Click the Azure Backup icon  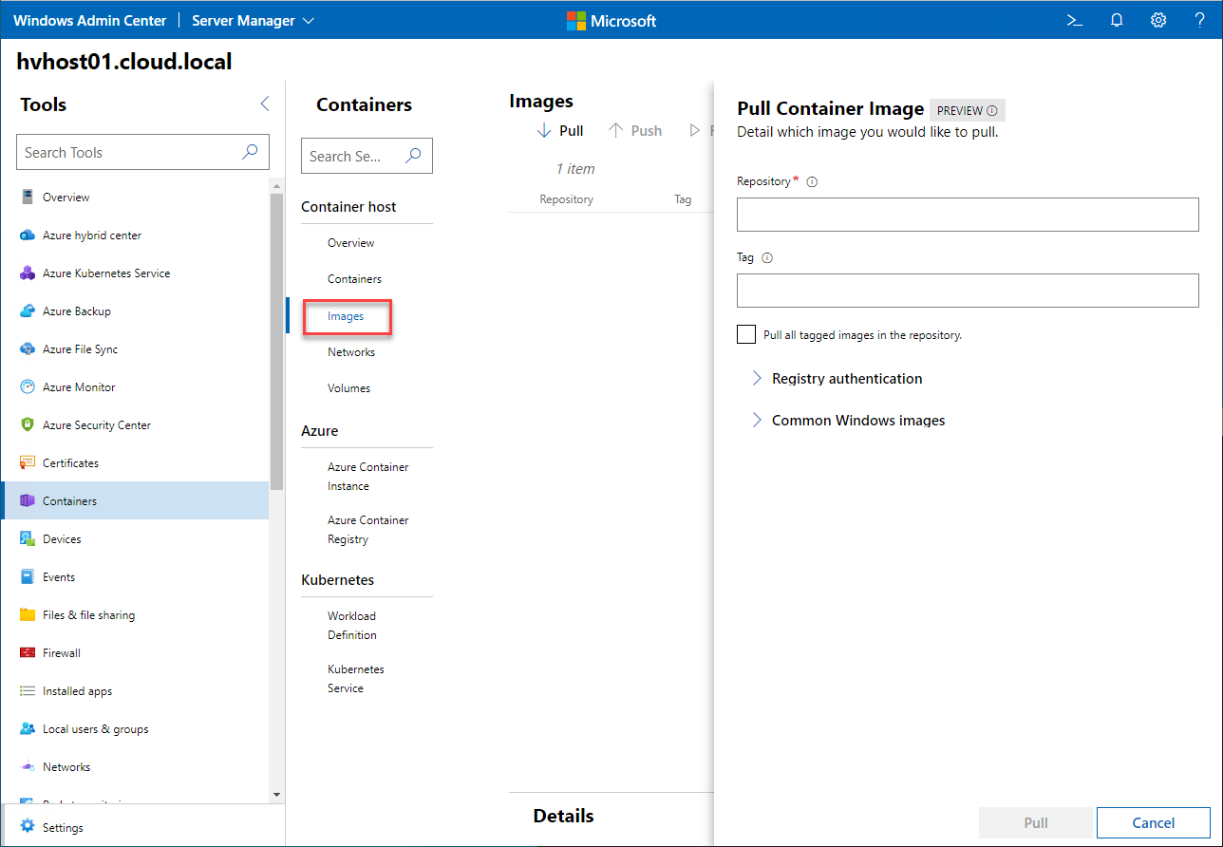[28, 311]
